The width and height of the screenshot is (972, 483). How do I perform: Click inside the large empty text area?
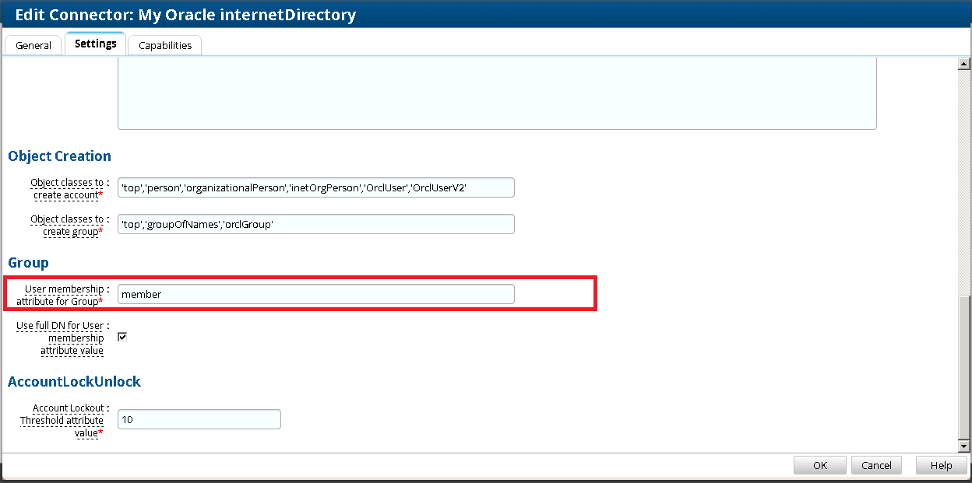tap(497, 93)
